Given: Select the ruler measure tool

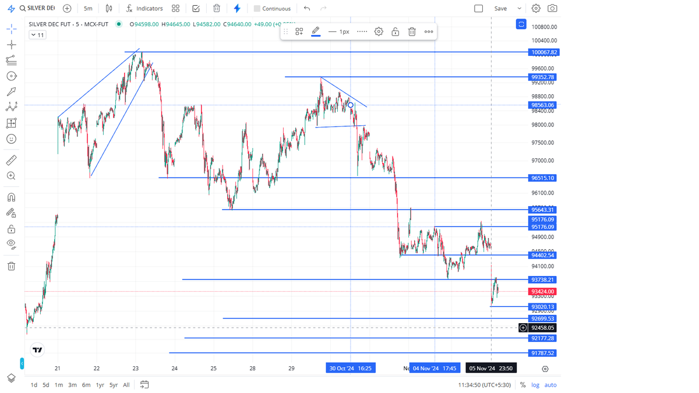Looking at the screenshot, I should click(11, 160).
